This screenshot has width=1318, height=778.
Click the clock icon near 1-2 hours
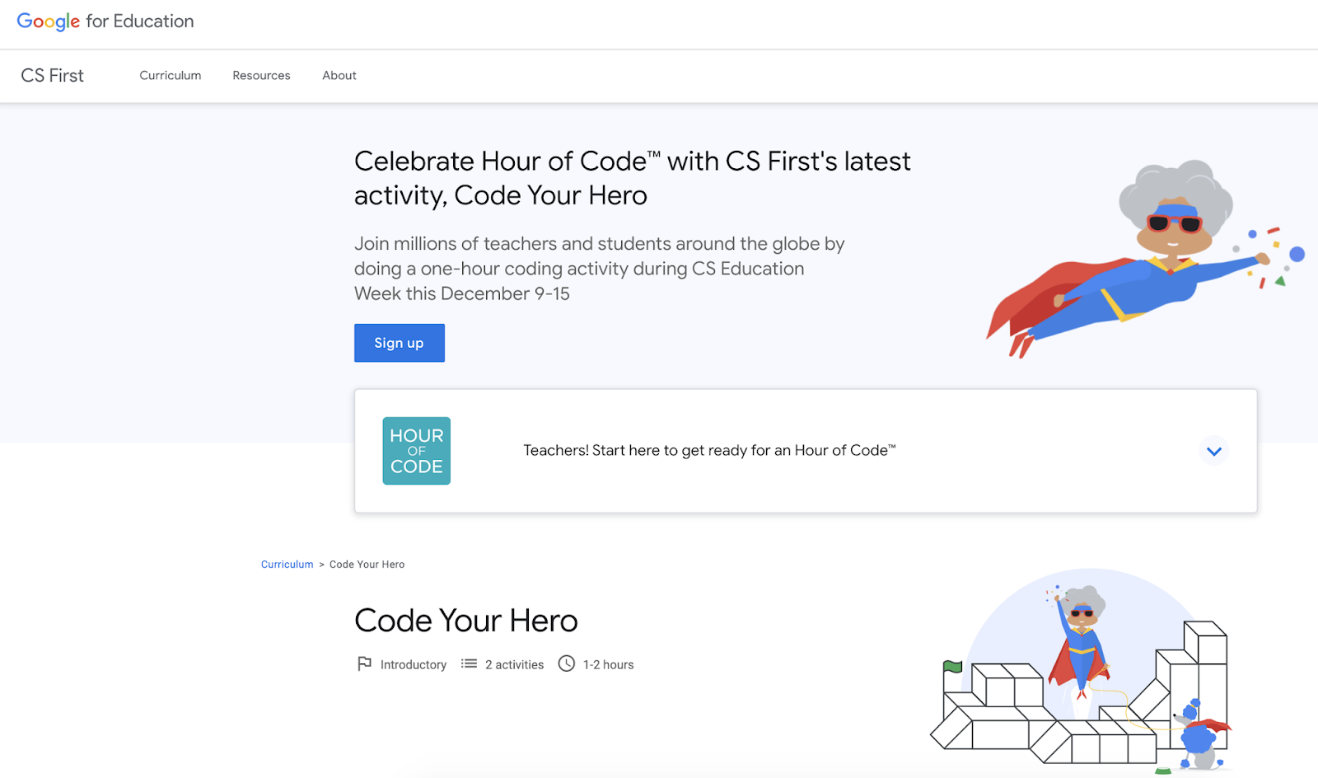pos(566,663)
